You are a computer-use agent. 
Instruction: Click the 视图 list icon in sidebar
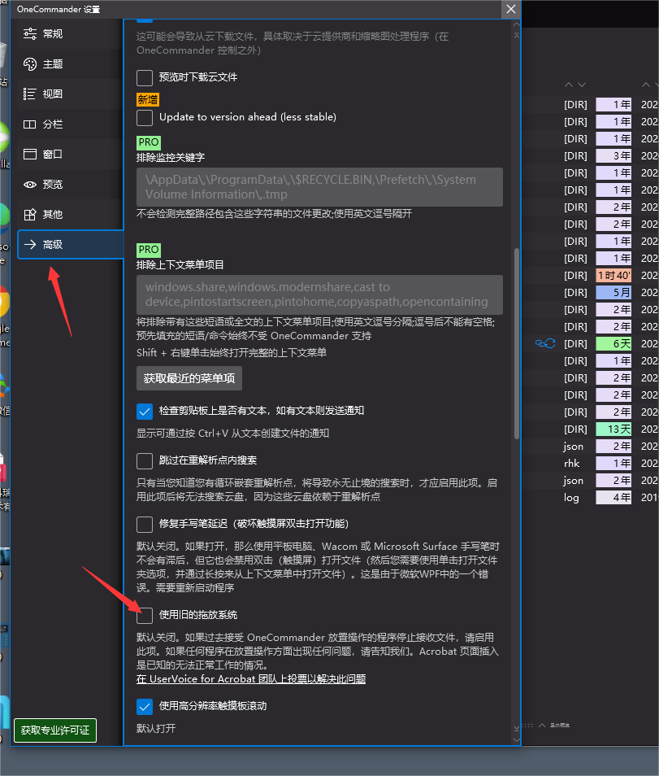[30, 94]
